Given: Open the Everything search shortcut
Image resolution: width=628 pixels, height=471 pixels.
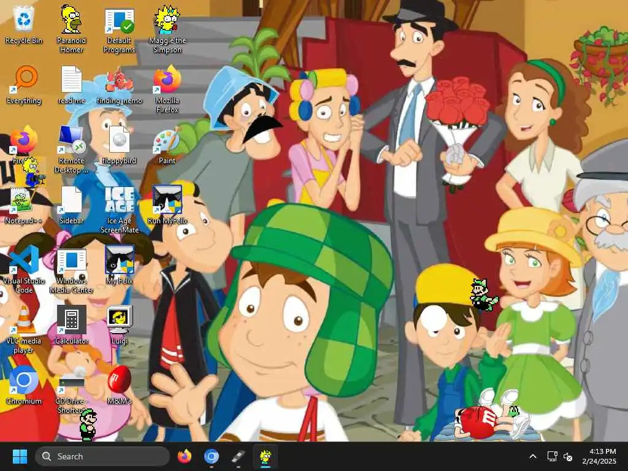Looking at the screenshot, I should point(24,85).
